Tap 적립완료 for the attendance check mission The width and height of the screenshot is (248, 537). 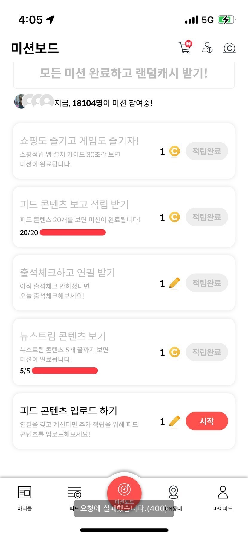[207, 283]
